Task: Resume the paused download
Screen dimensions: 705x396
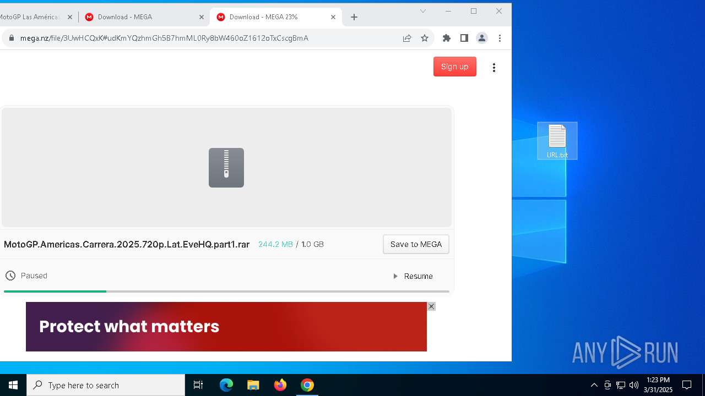Action: [x=413, y=276]
